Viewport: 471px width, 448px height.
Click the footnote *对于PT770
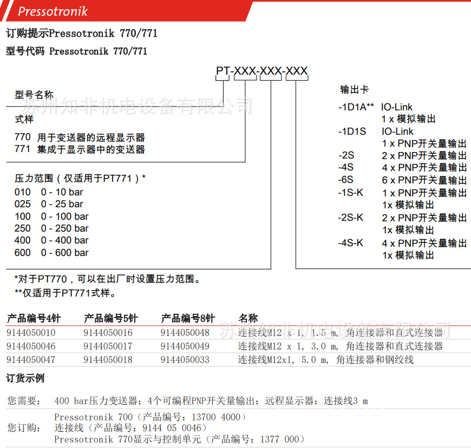pyautogui.click(x=107, y=279)
